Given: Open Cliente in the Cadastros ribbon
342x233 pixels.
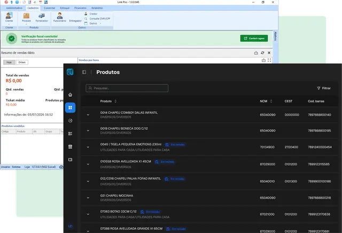Looking at the screenshot, I should [x=9, y=17].
